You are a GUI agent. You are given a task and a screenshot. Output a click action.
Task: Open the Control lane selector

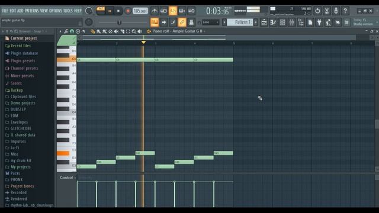(68, 177)
